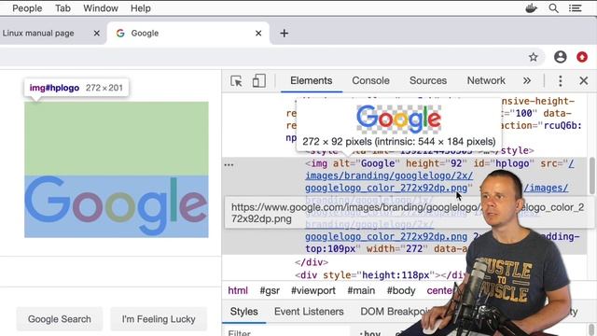The image size is (597, 336).
Task: Click the alt="Google" attribute
Action: [367, 163]
